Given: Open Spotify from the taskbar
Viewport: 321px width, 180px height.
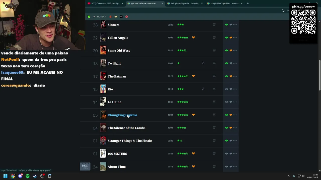Looking at the screenshot, I should click(x=28, y=176).
